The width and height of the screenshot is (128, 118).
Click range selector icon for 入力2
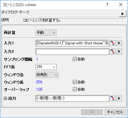click(113, 52)
